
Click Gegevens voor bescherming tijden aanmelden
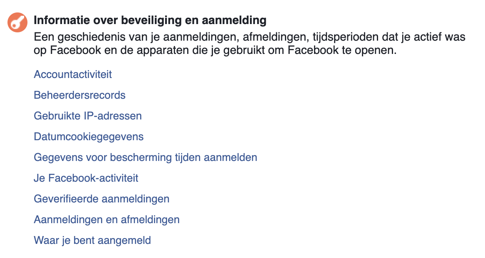tap(145, 158)
